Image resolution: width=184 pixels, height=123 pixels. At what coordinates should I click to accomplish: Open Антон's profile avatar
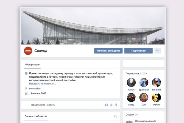pyautogui.click(x=131, y=83)
